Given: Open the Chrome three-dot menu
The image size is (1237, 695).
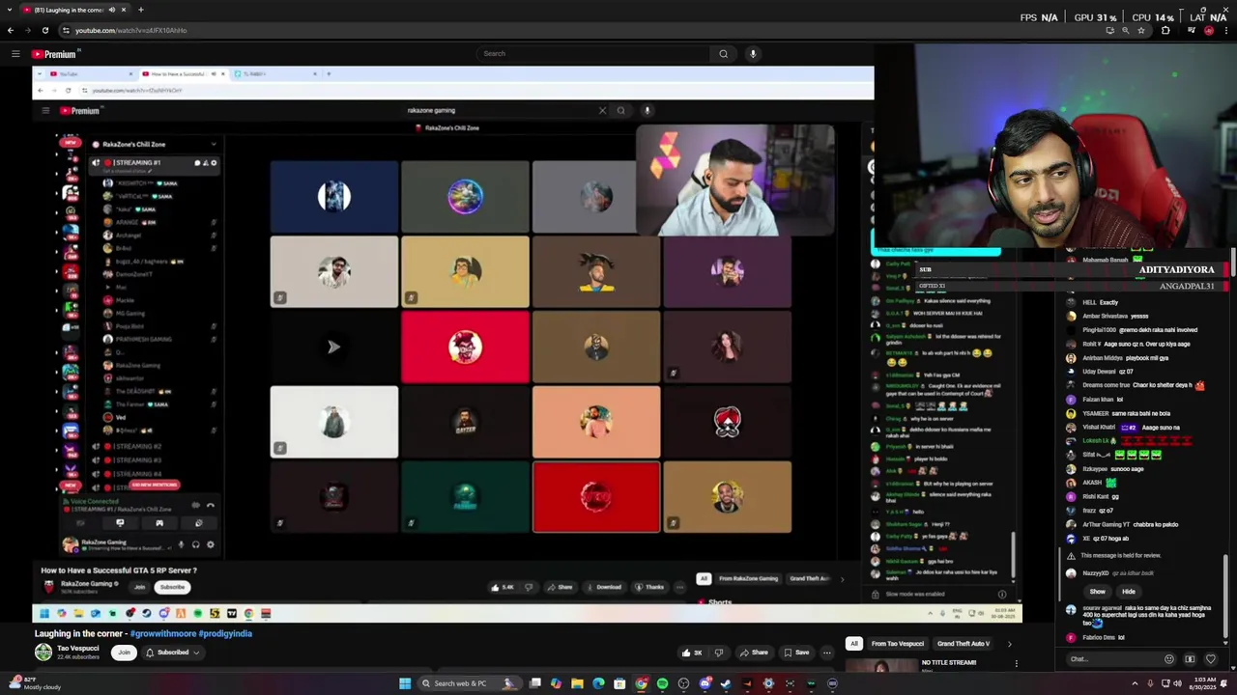Looking at the screenshot, I should tap(1226, 30).
